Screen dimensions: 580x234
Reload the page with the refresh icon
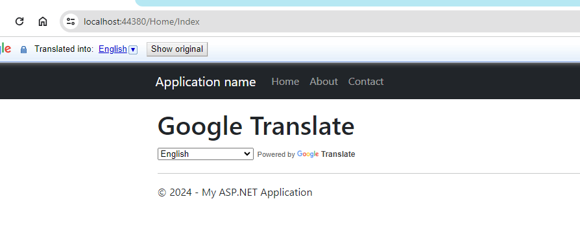(x=19, y=21)
